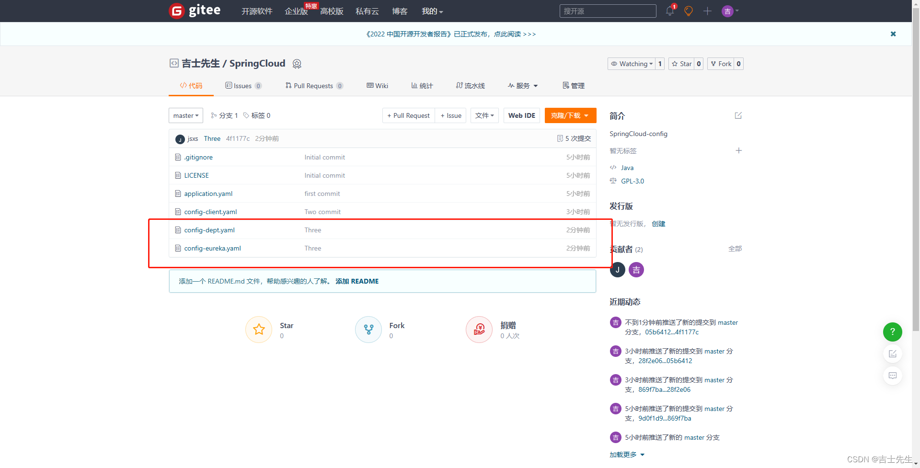This screenshot has height=468, width=920.
Task: Open 高校版 in top navigation
Action: click(332, 11)
